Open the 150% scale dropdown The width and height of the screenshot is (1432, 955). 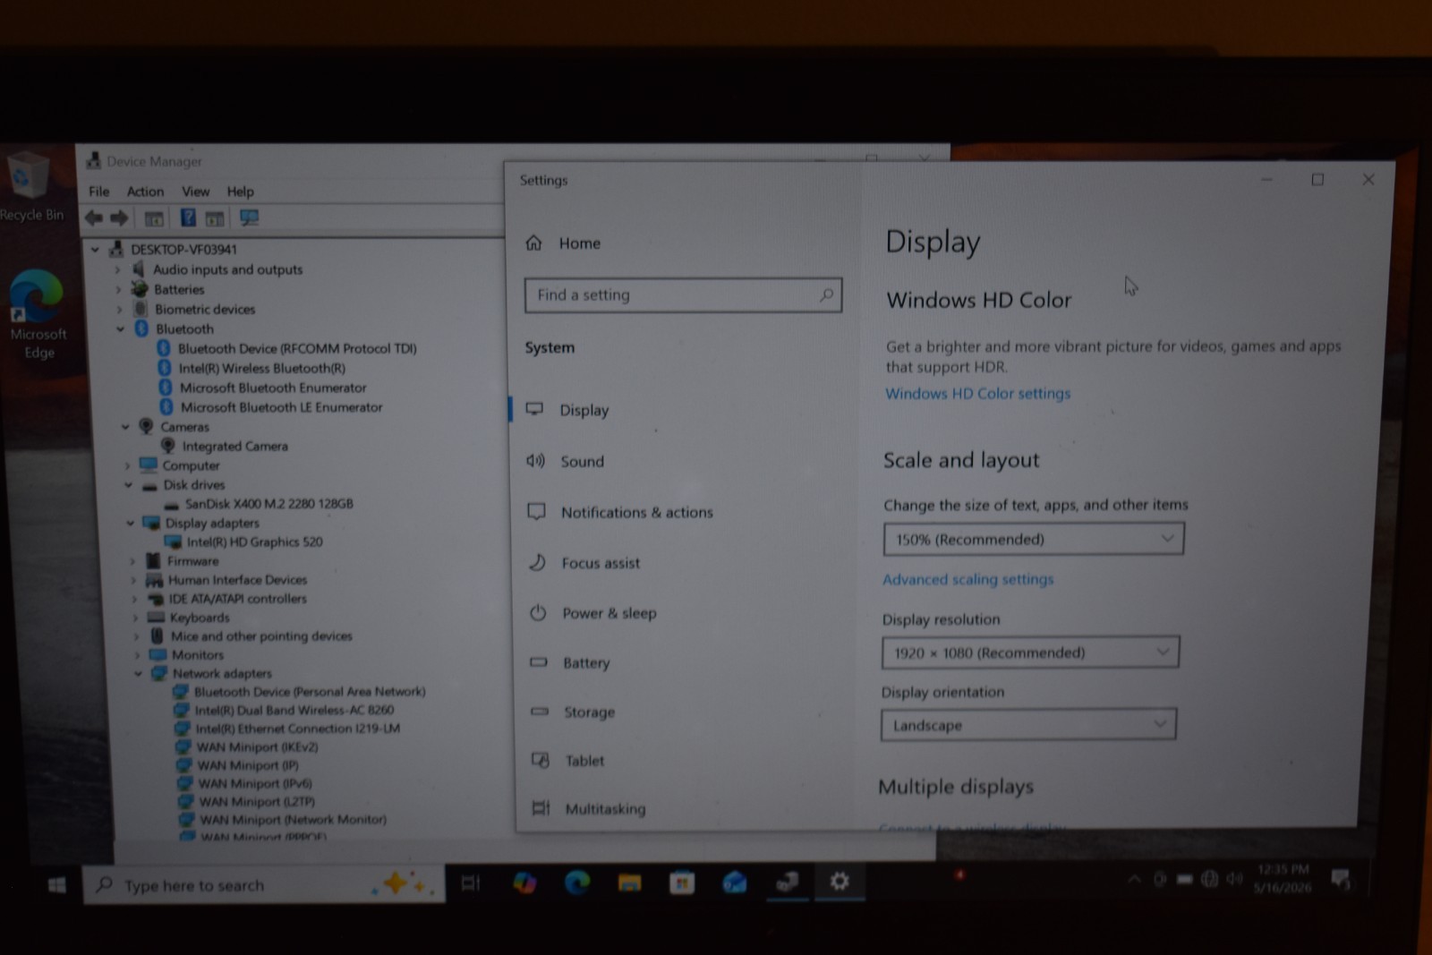(x=1034, y=539)
